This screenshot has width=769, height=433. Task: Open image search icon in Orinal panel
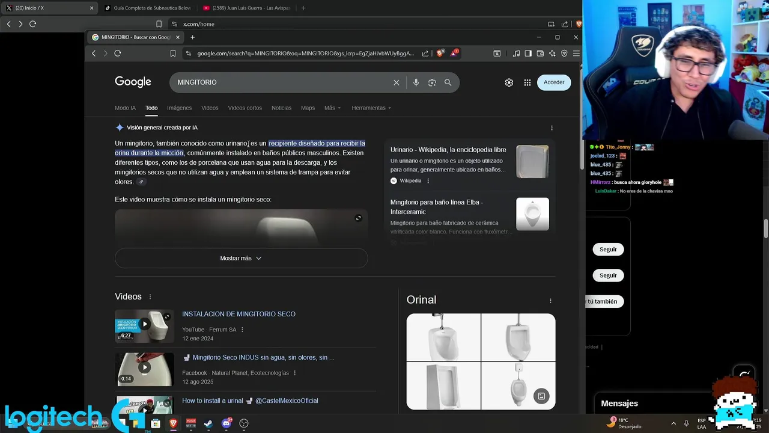[x=541, y=396]
